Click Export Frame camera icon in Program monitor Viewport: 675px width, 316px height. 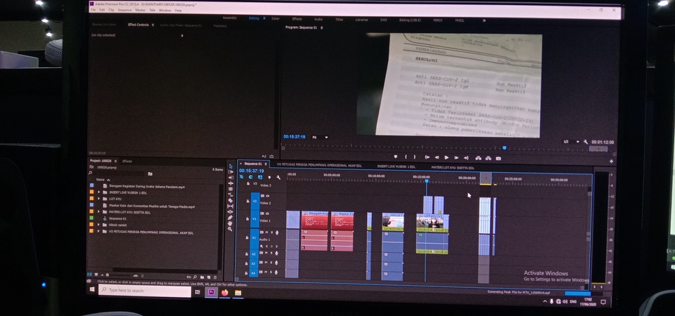click(499, 158)
